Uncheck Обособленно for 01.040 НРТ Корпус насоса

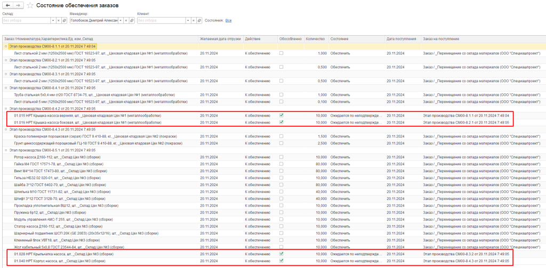(282, 261)
